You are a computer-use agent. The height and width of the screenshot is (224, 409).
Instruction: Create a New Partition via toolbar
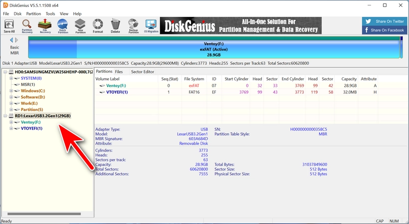click(x=80, y=26)
